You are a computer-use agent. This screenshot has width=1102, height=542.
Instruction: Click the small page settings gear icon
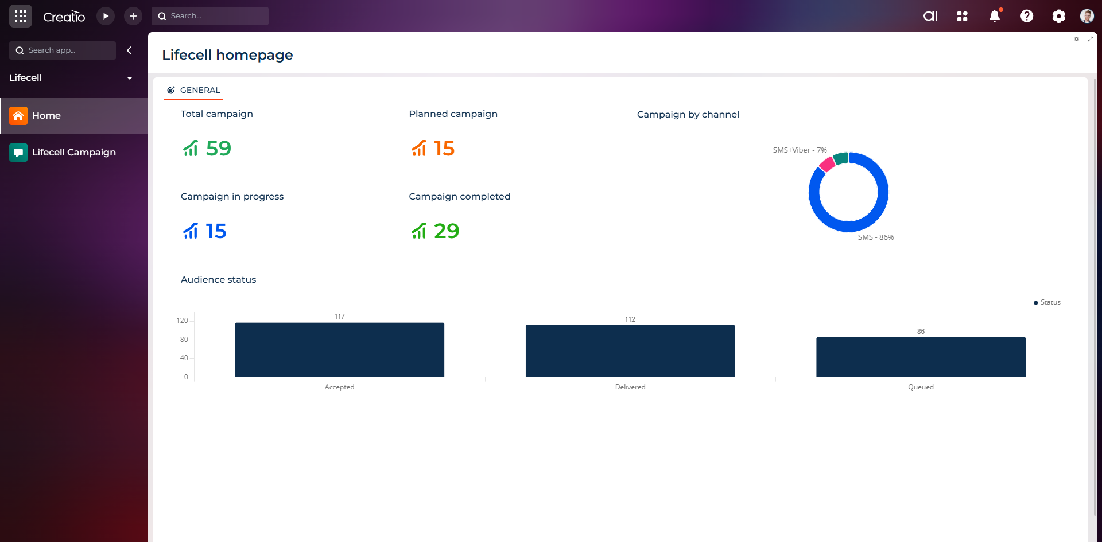[1077, 39]
